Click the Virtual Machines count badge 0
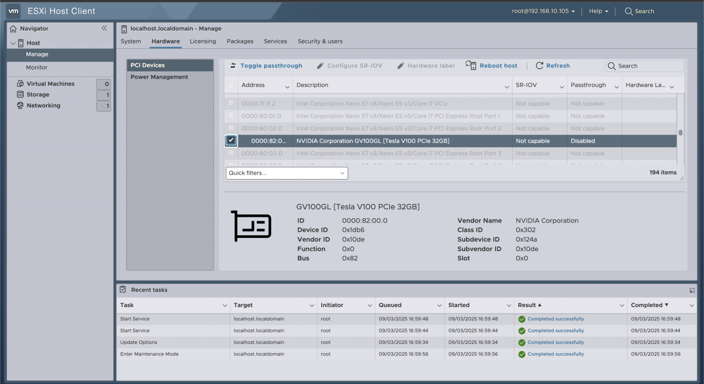This screenshot has width=704, height=384. [103, 84]
